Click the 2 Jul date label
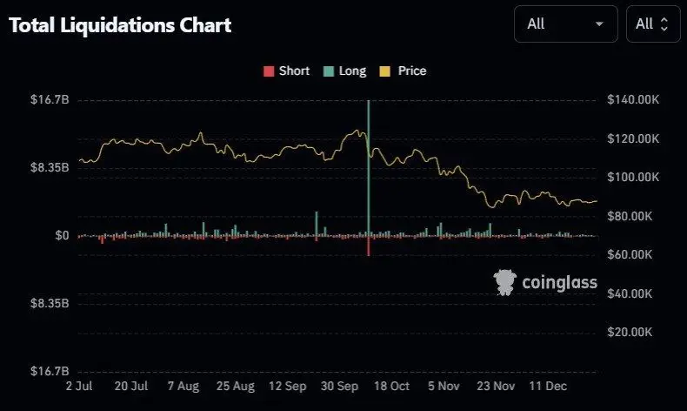Viewport: 687px width, 411px height. tap(79, 385)
